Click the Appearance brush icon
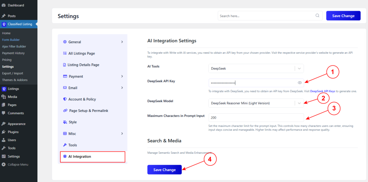Screen dimensions: 368x182 tap(4, 124)
